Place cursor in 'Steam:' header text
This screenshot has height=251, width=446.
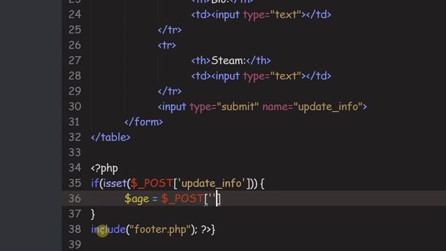click(x=229, y=61)
